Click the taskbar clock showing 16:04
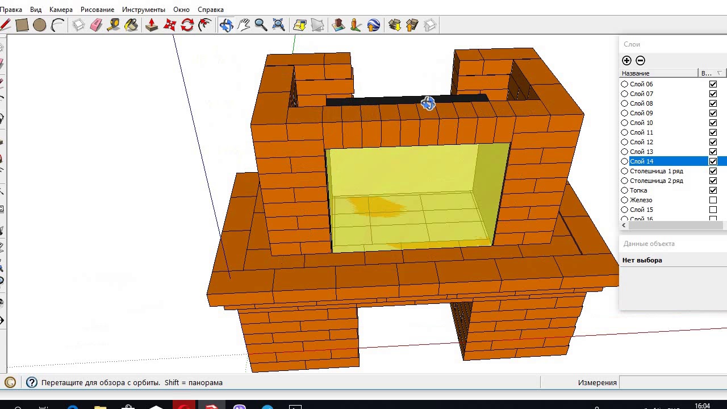The image size is (727, 409). point(702,406)
